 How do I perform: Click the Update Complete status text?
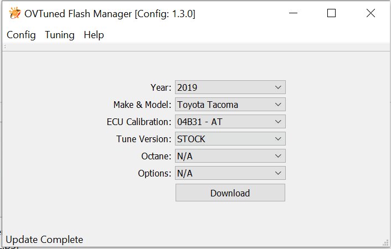click(x=44, y=240)
